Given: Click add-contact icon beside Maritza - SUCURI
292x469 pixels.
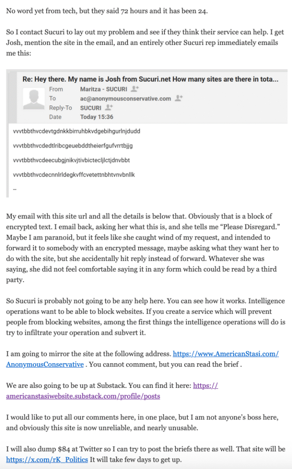Looking at the screenshot, I should pyautogui.click(x=134, y=89).
